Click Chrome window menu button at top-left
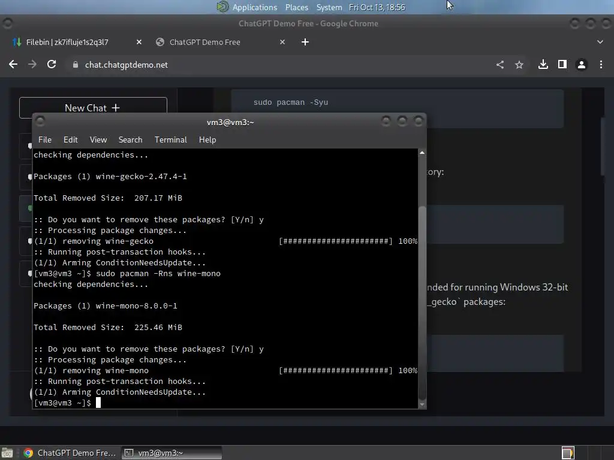This screenshot has height=460, width=614. coord(7,23)
